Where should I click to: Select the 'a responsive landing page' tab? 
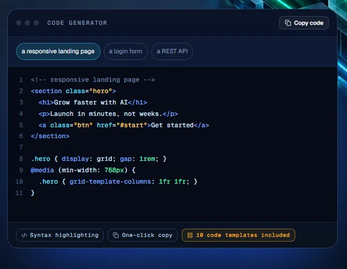pyautogui.click(x=58, y=51)
